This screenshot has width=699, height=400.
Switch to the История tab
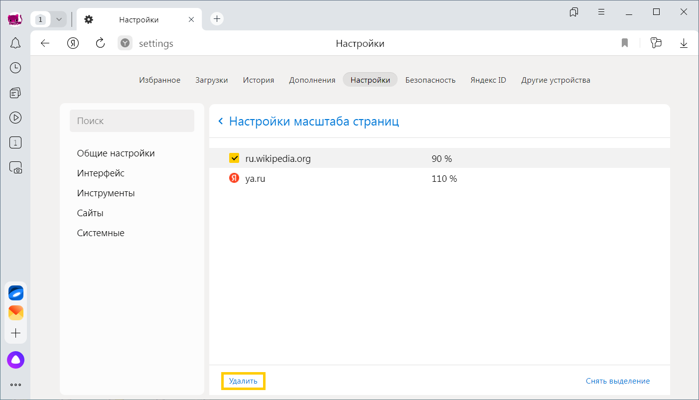click(x=259, y=80)
